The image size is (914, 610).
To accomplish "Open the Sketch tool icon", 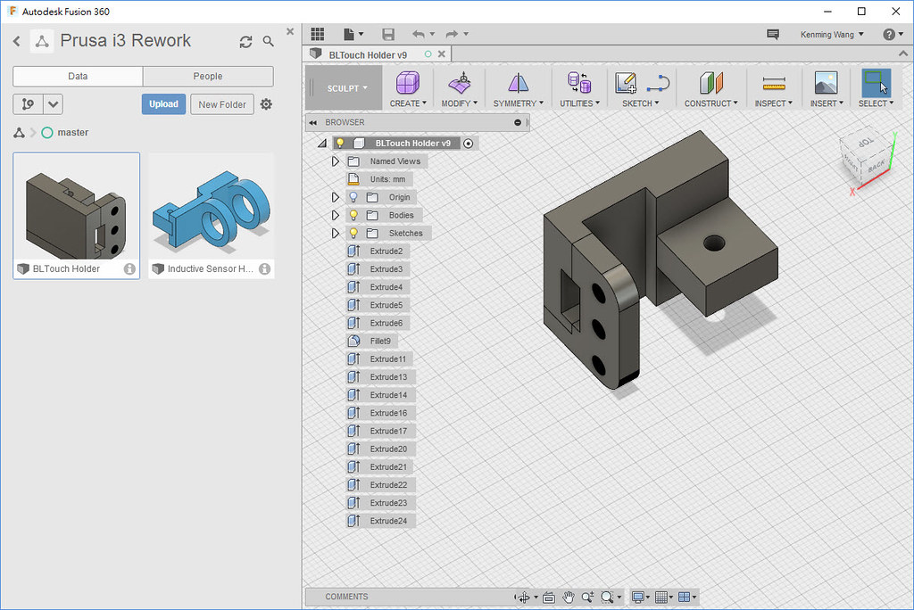I will [626, 83].
